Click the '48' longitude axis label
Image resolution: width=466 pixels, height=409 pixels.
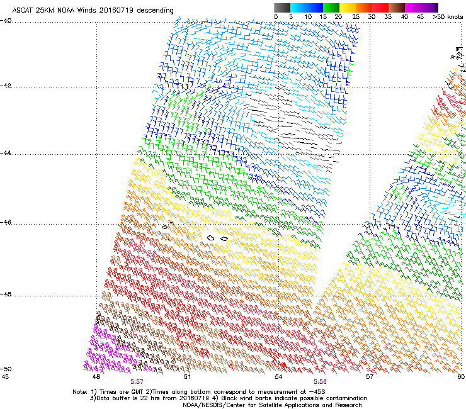(96, 377)
